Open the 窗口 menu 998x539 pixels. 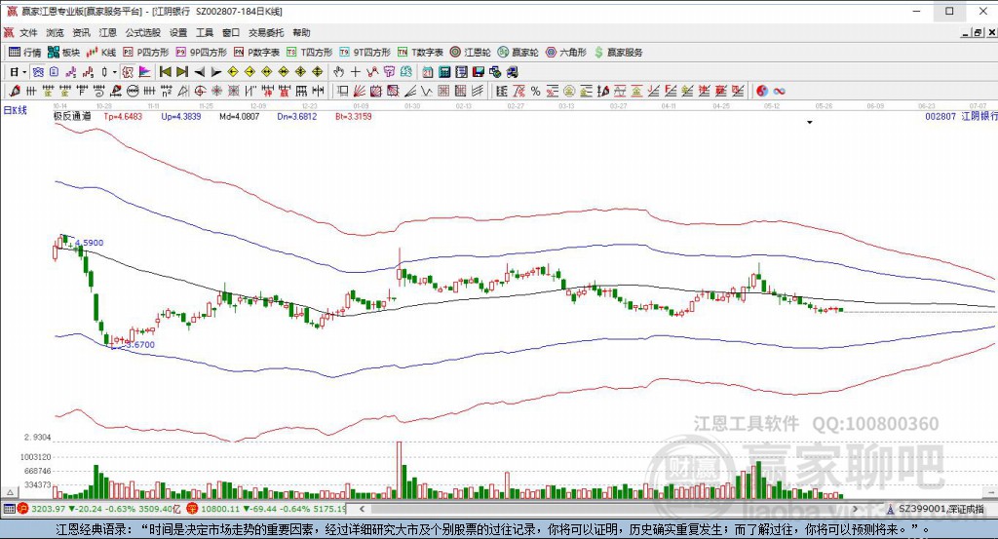tap(230, 32)
